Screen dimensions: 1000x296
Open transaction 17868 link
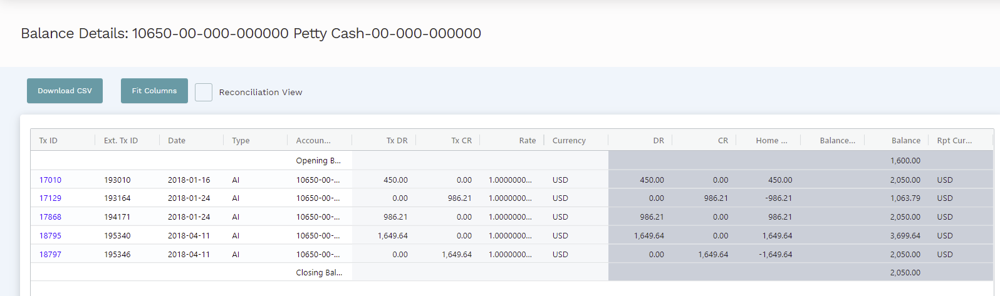tap(50, 217)
